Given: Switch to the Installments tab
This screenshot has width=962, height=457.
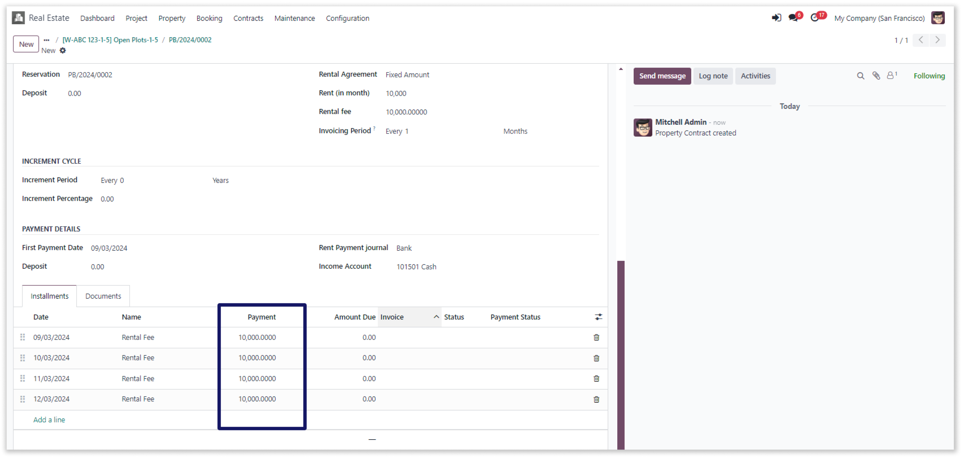Looking at the screenshot, I should point(49,296).
